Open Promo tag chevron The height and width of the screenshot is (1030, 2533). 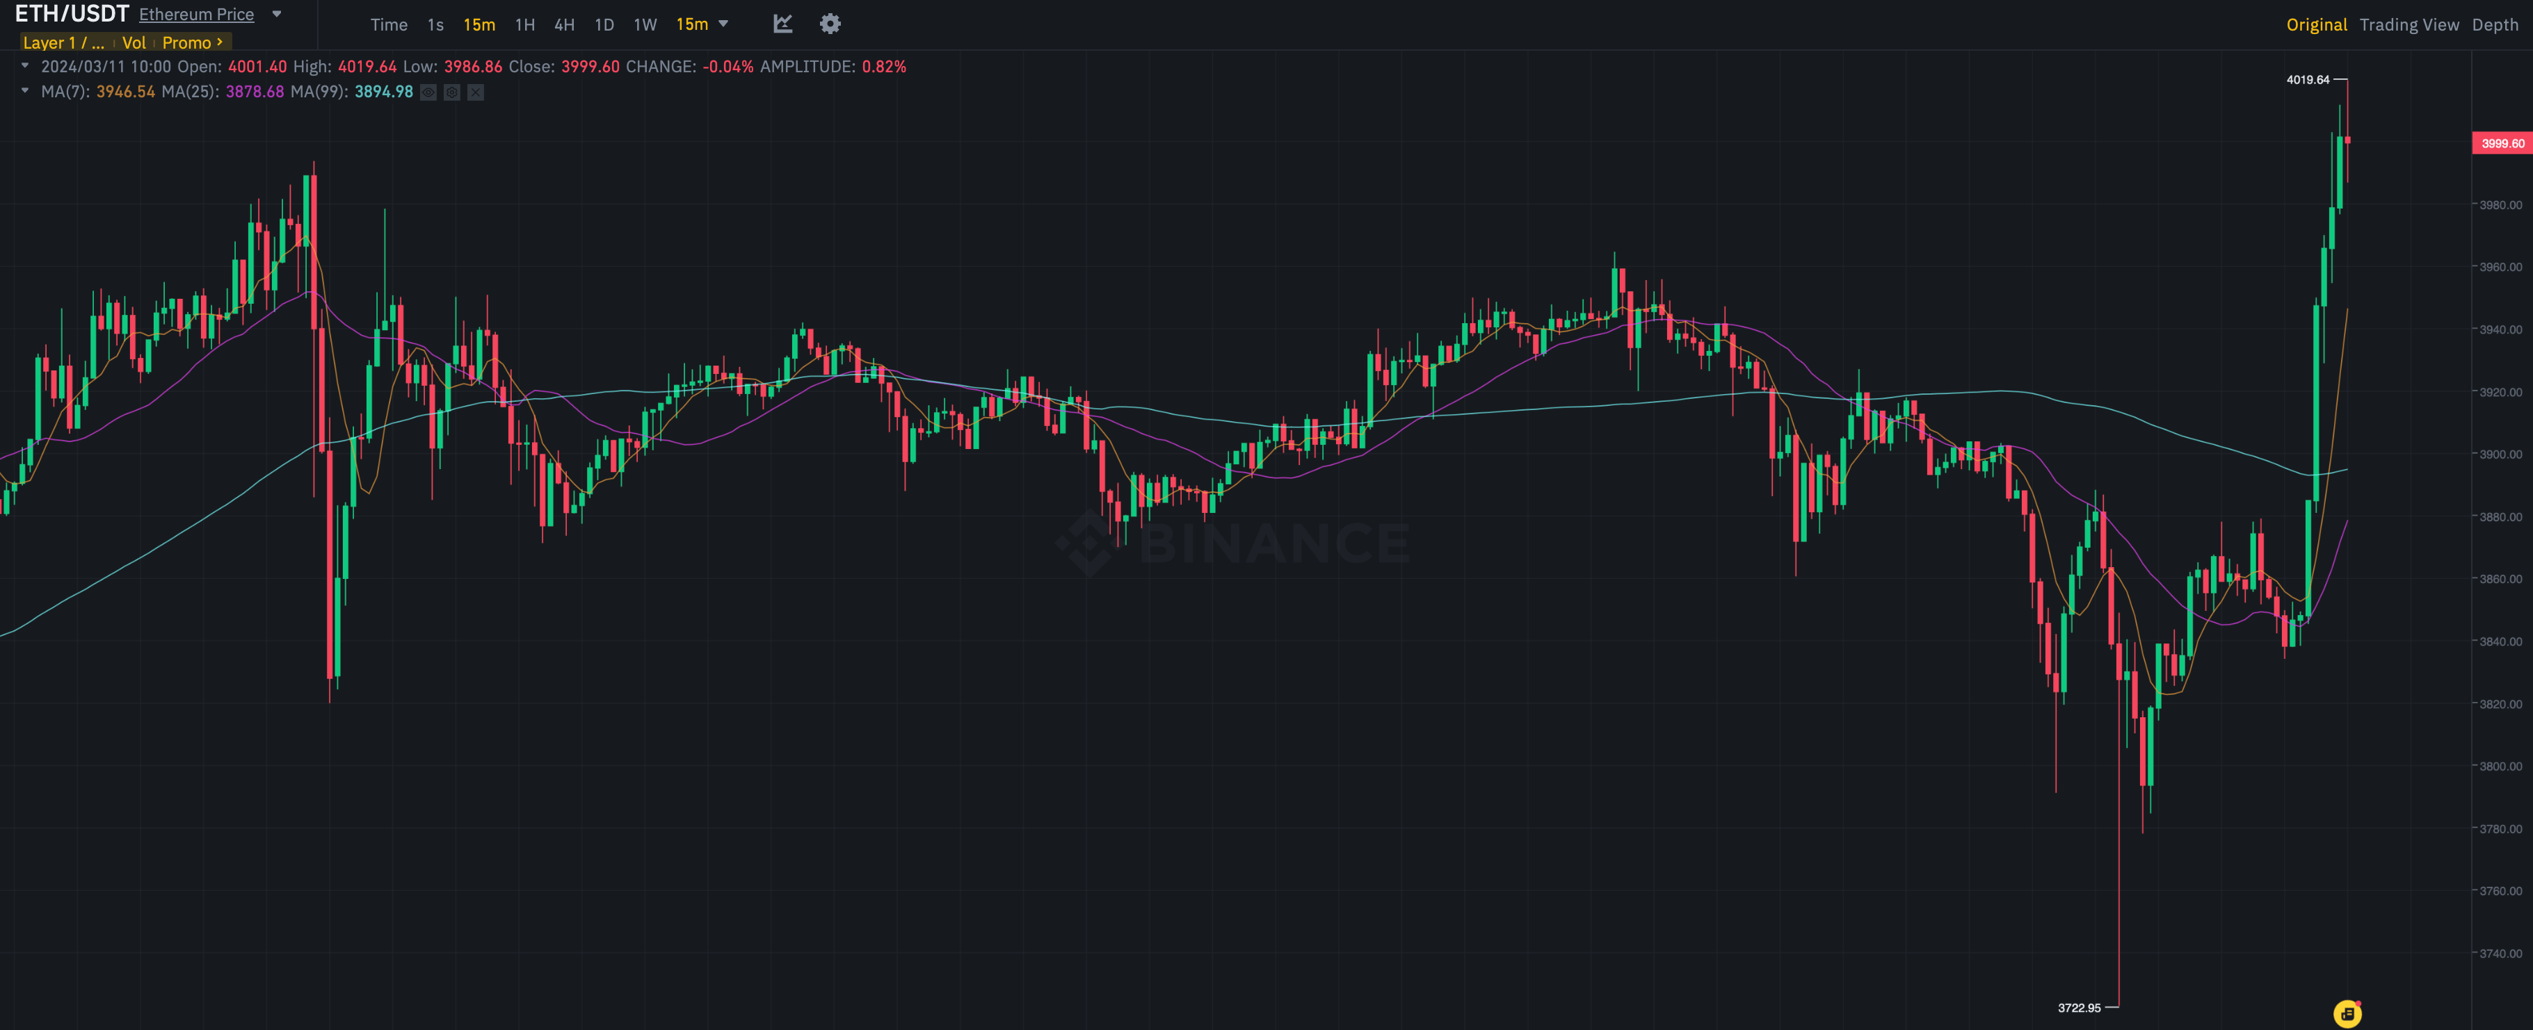tap(219, 42)
